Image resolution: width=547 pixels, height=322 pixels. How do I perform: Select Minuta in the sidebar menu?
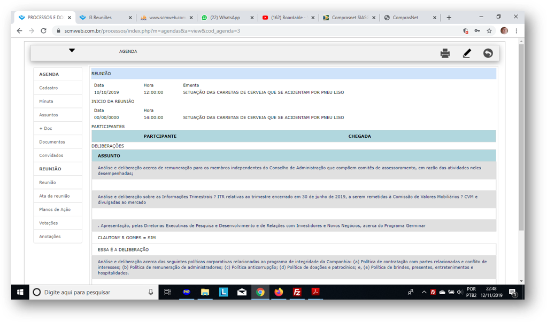pyautogui.click(x=46, y=101)
